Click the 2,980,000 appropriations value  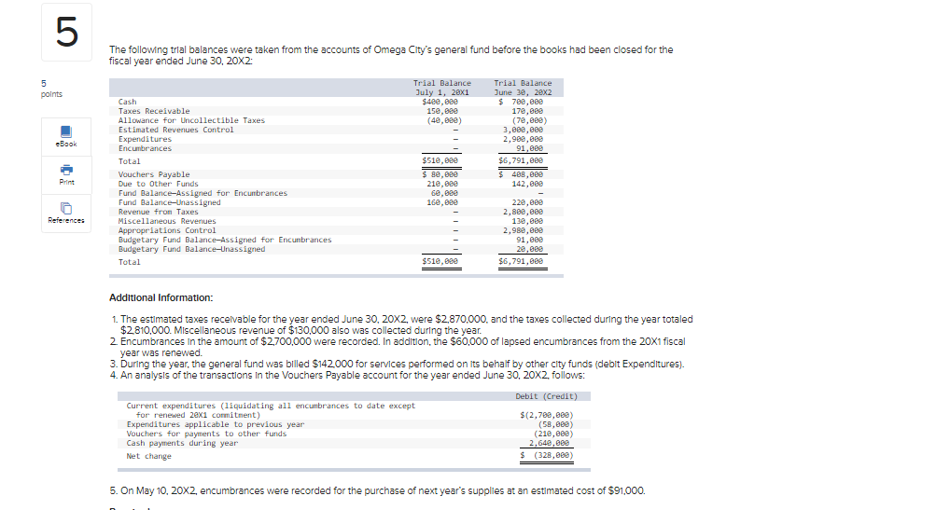tap(523, 231)
